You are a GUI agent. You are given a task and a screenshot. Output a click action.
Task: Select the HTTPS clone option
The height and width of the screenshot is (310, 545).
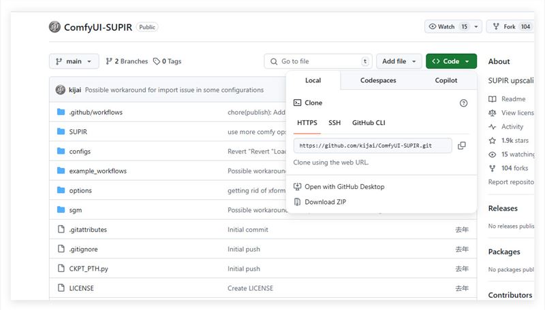click(x=307, y=123)
